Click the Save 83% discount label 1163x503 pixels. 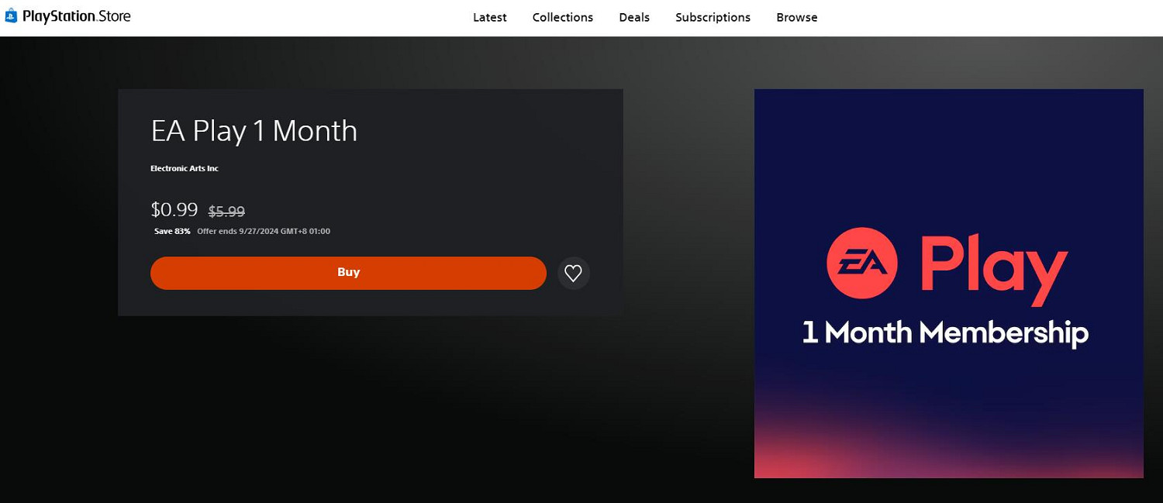click(x=172, y=231)
